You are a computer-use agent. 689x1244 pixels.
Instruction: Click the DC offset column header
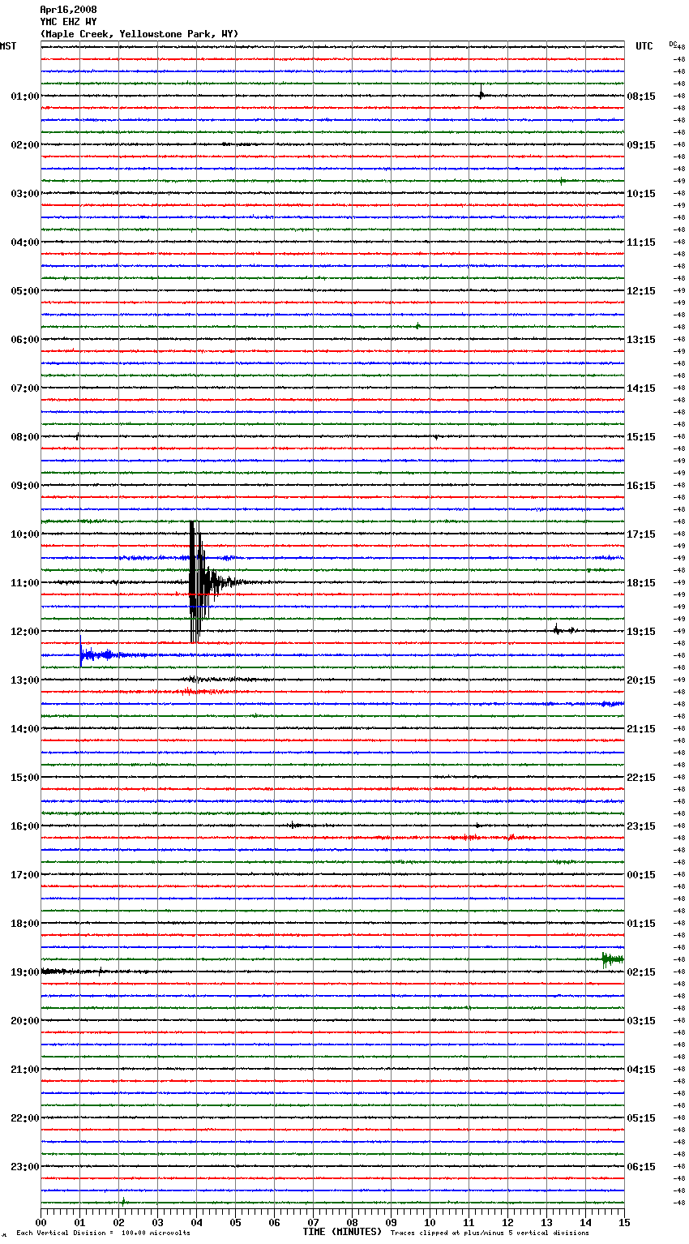coord(673,44)
